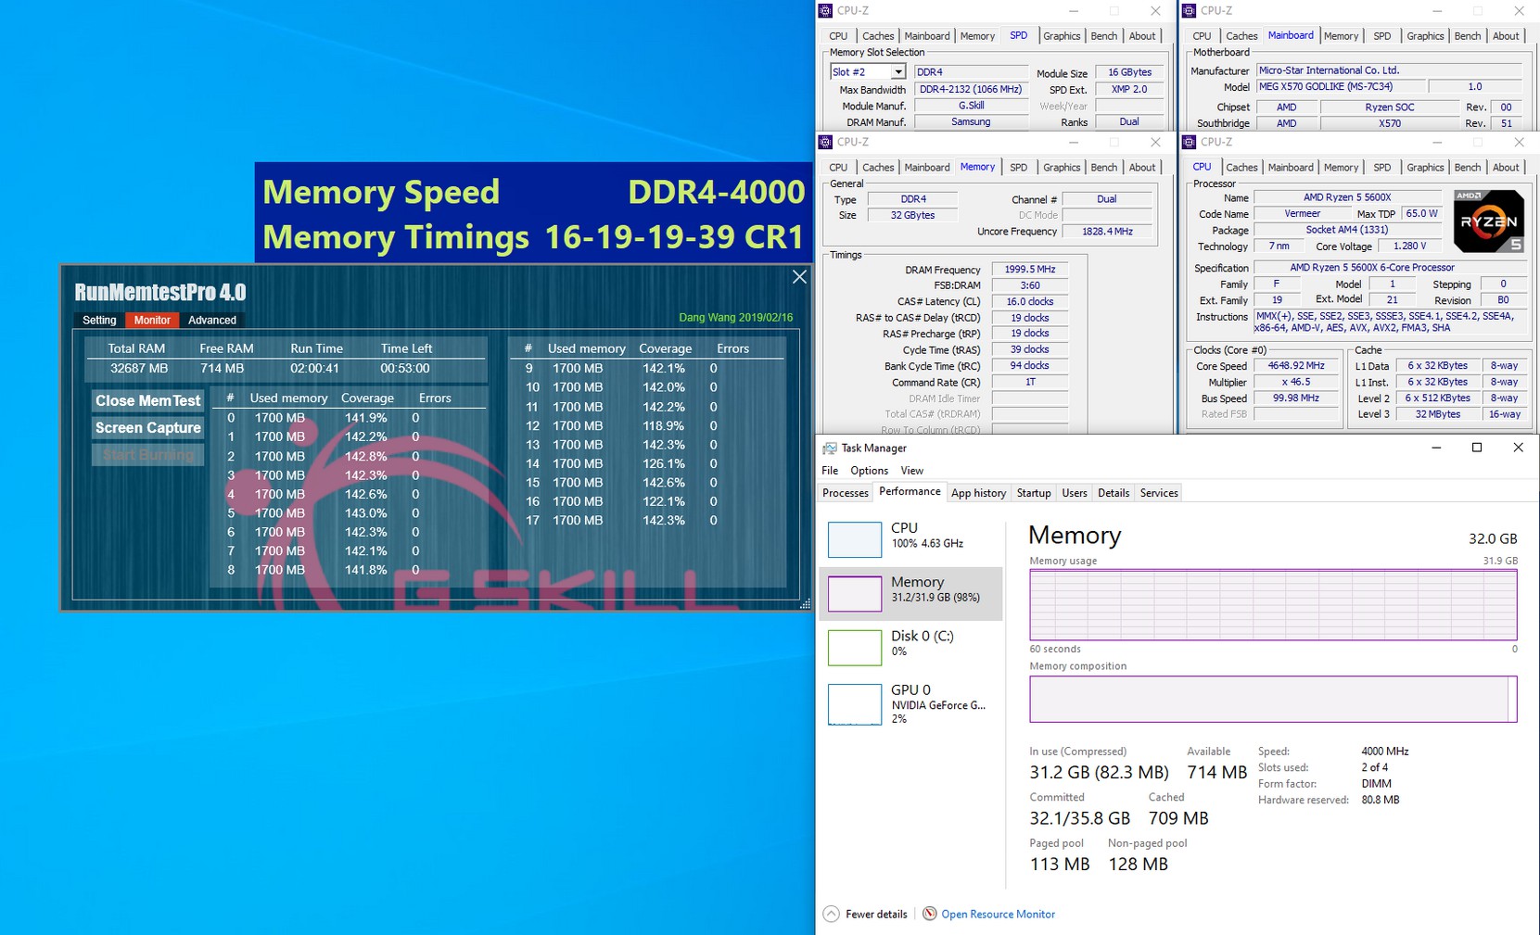The height and width of the screenshot is (935, 1540).
Task: Open Slot #2 memory slot dropdown
Action: (897, 72)
